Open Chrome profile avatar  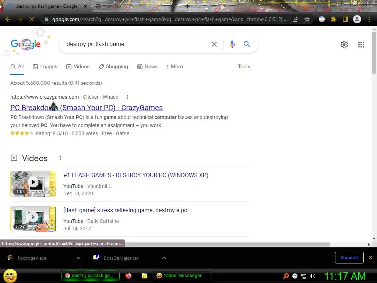(x=357, y=19)
